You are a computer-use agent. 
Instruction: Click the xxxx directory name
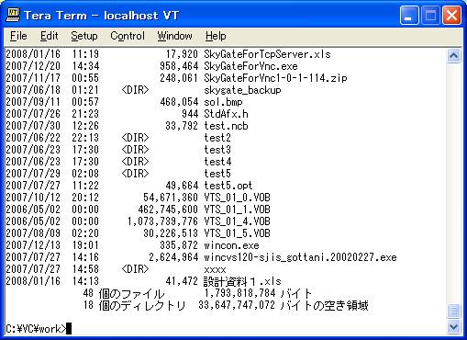pyautogui.click(x=215, y=269)
